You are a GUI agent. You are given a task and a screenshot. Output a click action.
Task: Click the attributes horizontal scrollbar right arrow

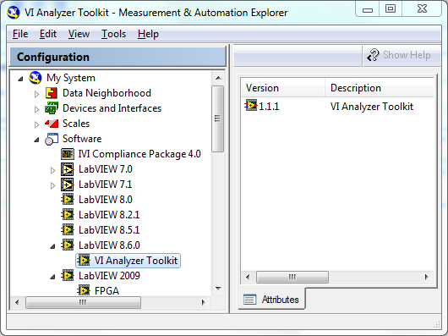tap(426, 277)
